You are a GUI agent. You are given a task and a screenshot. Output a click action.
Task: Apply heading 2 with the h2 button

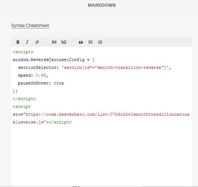tap(64, 42)
